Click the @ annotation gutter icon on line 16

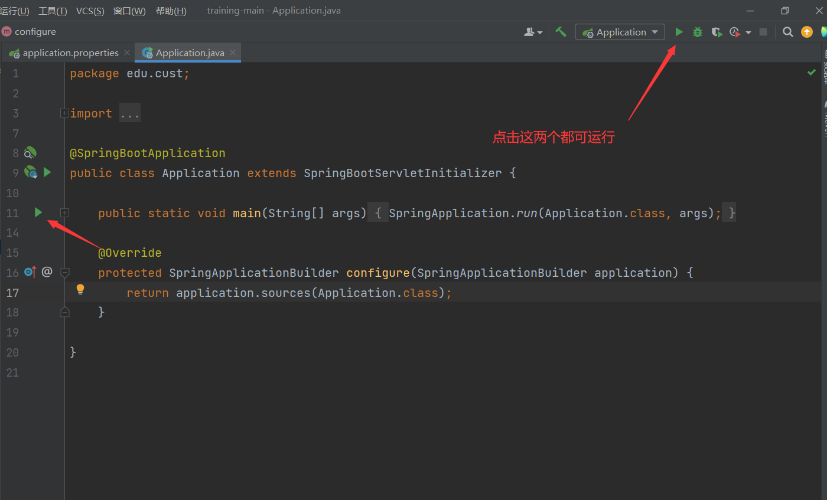click(x=47, y=272)
